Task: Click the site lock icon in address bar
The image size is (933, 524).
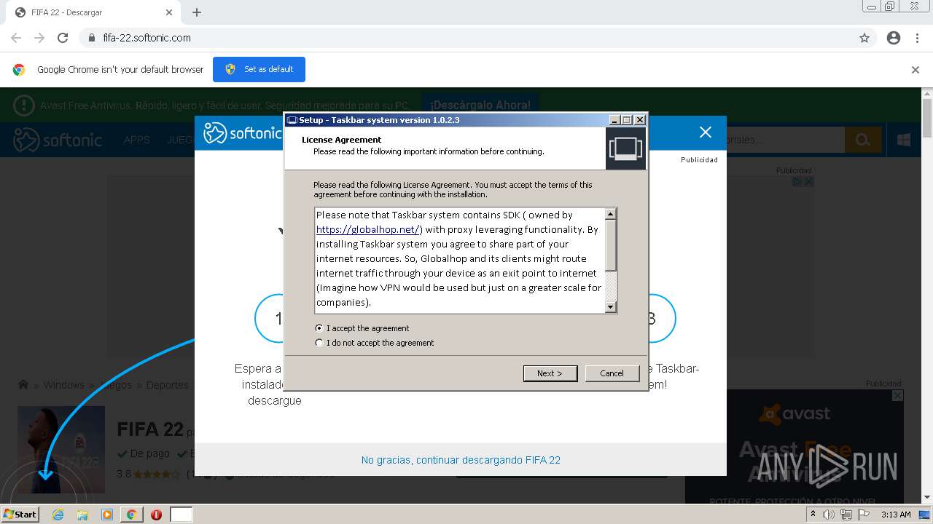Action: click(92, 38)
